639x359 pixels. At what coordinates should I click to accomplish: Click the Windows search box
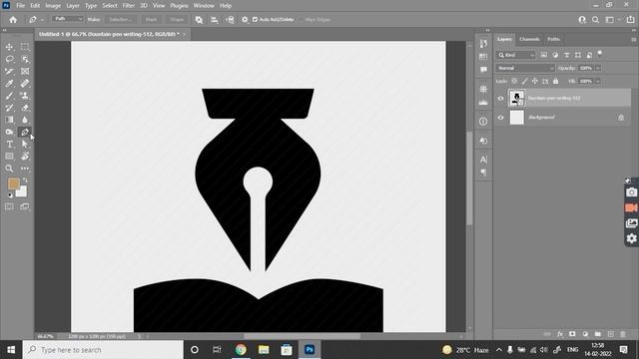point(103,350)
